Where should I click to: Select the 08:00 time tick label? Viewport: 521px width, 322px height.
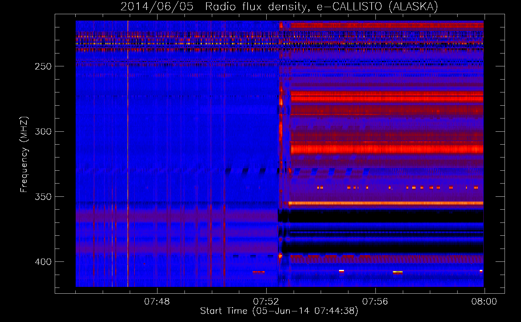[x=484, y=302]
